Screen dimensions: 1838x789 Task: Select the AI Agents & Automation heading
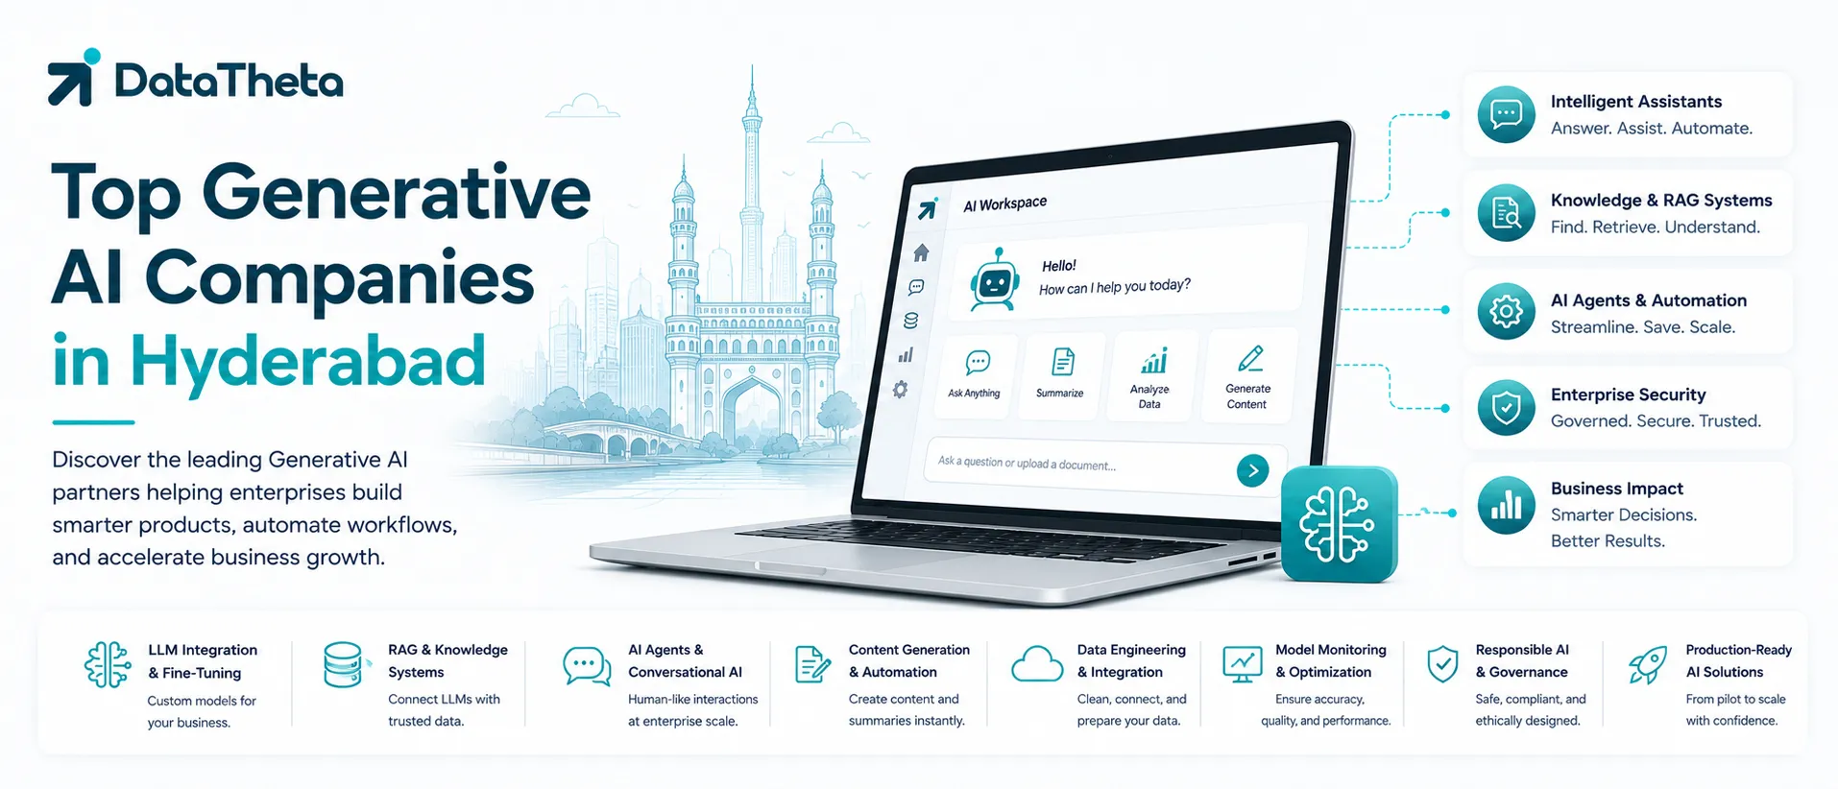[1649, 300]
